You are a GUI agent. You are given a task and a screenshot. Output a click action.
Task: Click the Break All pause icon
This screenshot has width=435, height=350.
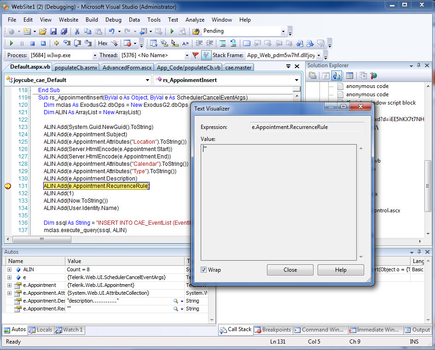coord(22,43)
